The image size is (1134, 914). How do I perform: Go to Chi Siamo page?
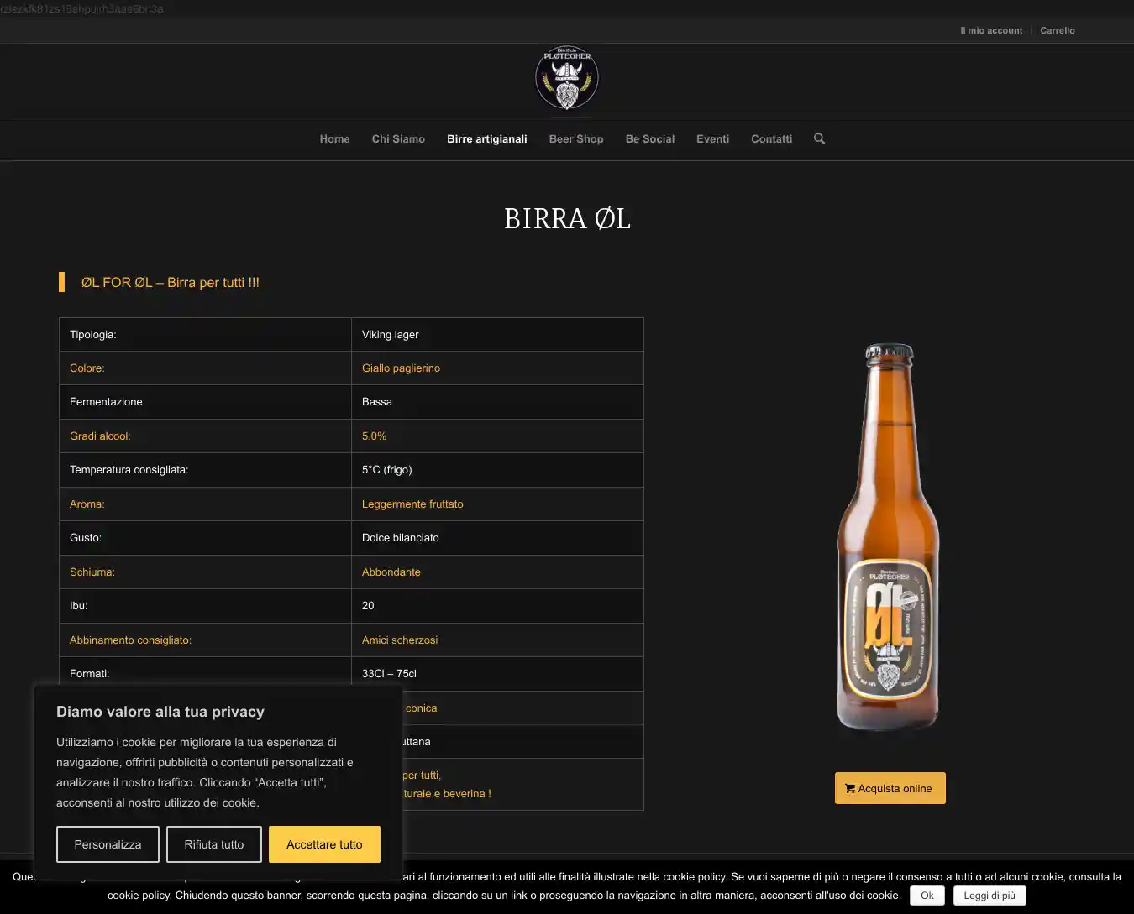pyautogui.click(x=398, y=139)
